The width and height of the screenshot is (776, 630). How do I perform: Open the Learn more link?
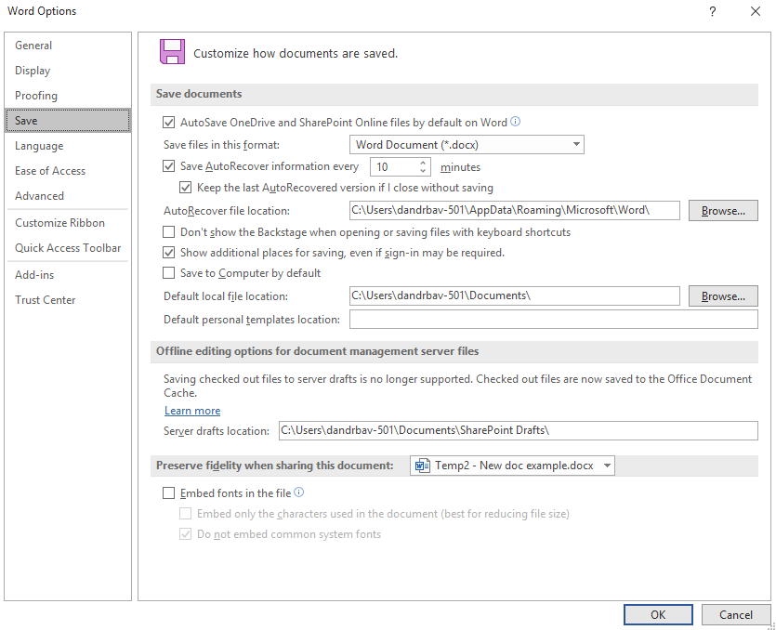(192, 411)
